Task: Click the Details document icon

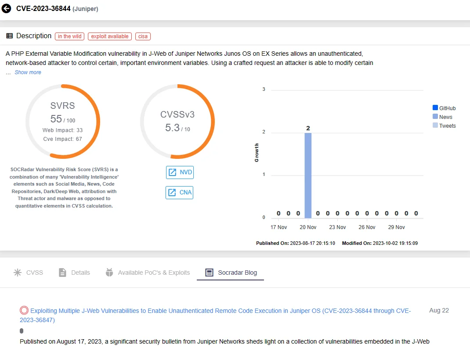Action: pos(62,273)
